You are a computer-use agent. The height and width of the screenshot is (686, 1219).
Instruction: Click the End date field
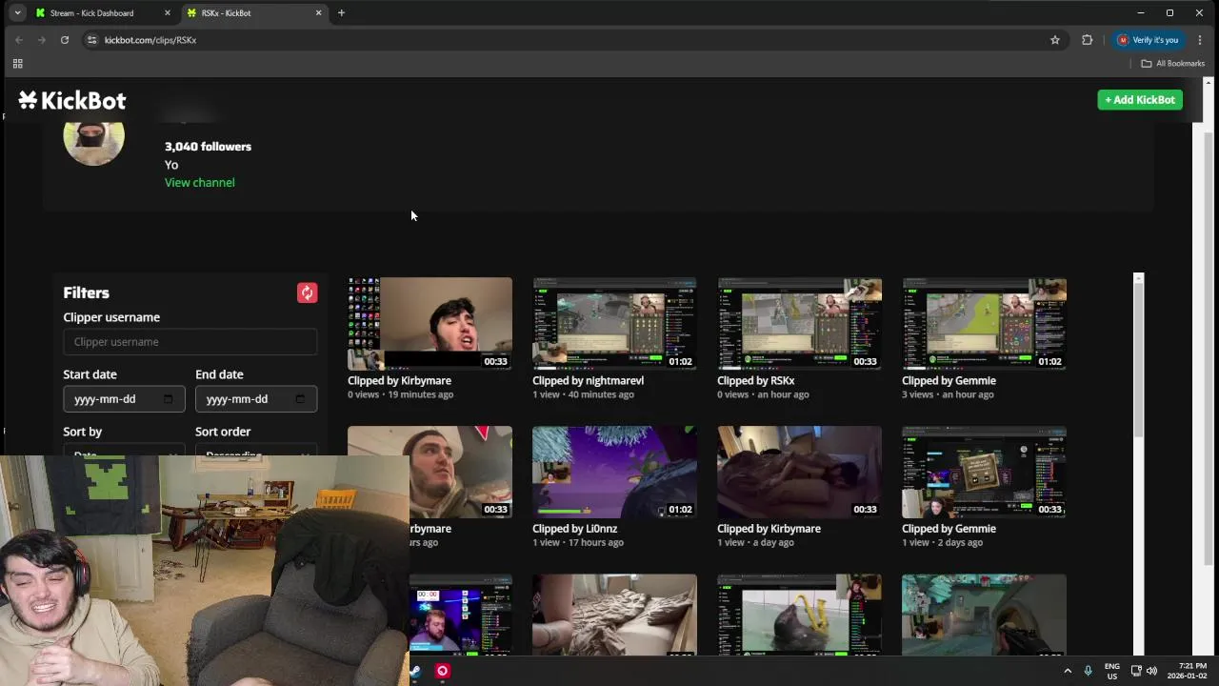coord(256,399)
